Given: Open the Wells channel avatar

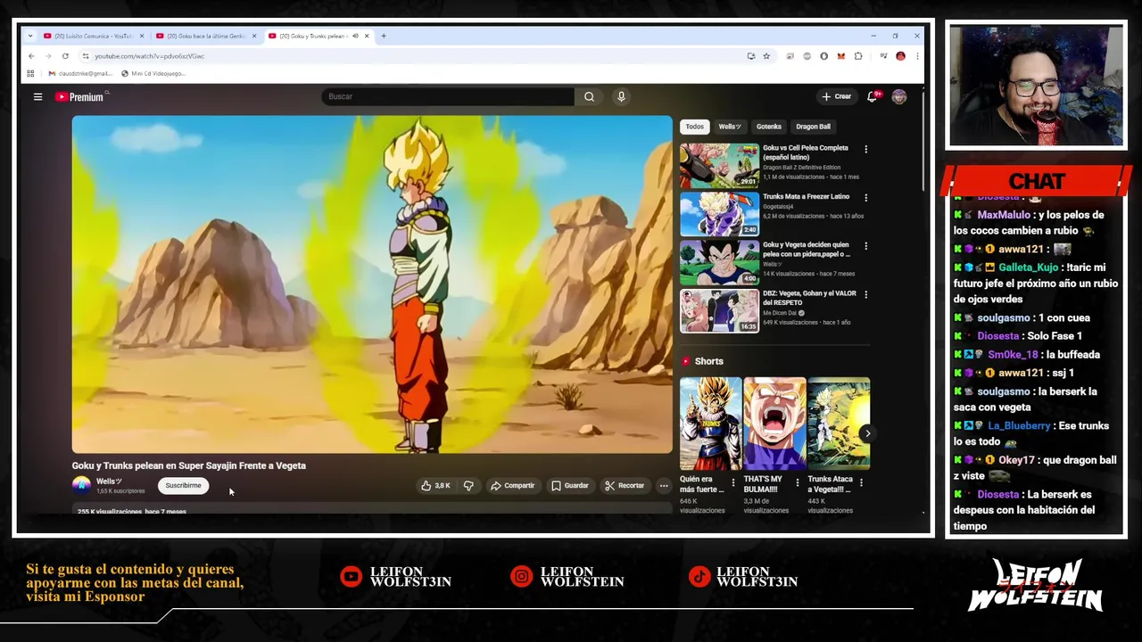Looking at the screenshot, I should click(81, 485).
